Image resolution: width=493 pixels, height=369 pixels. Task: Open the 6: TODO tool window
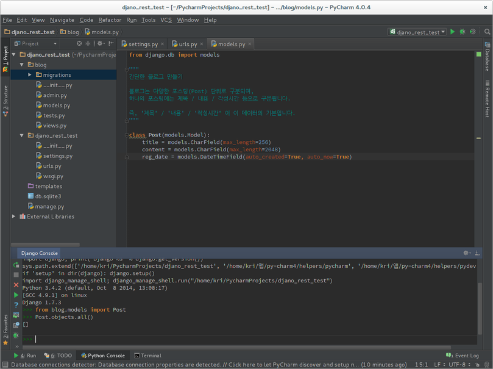58,356
